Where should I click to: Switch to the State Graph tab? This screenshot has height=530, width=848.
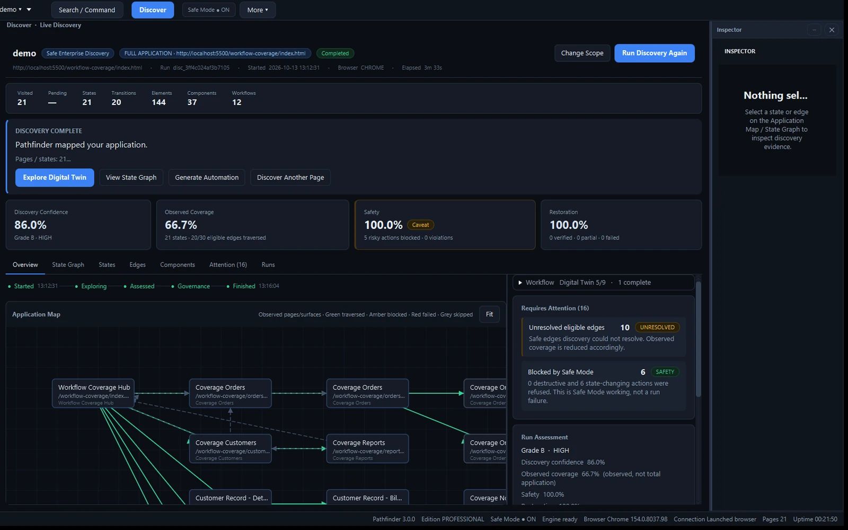point(68,265)
